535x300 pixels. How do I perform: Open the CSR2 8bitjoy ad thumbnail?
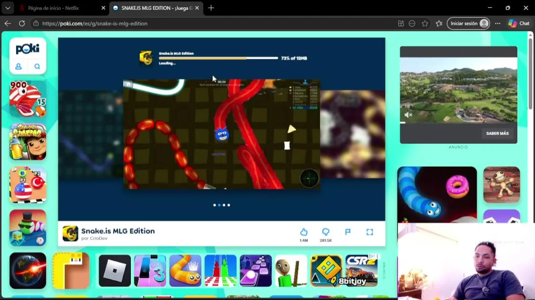click(361, 271)
